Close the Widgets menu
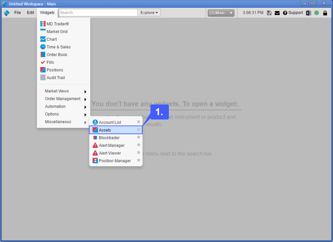 click(47, 13)
